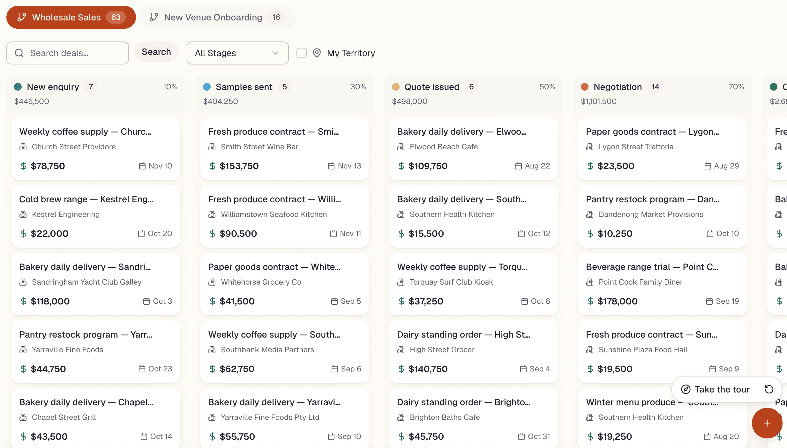Click the New enquiry column header

(x=96, y=93)
